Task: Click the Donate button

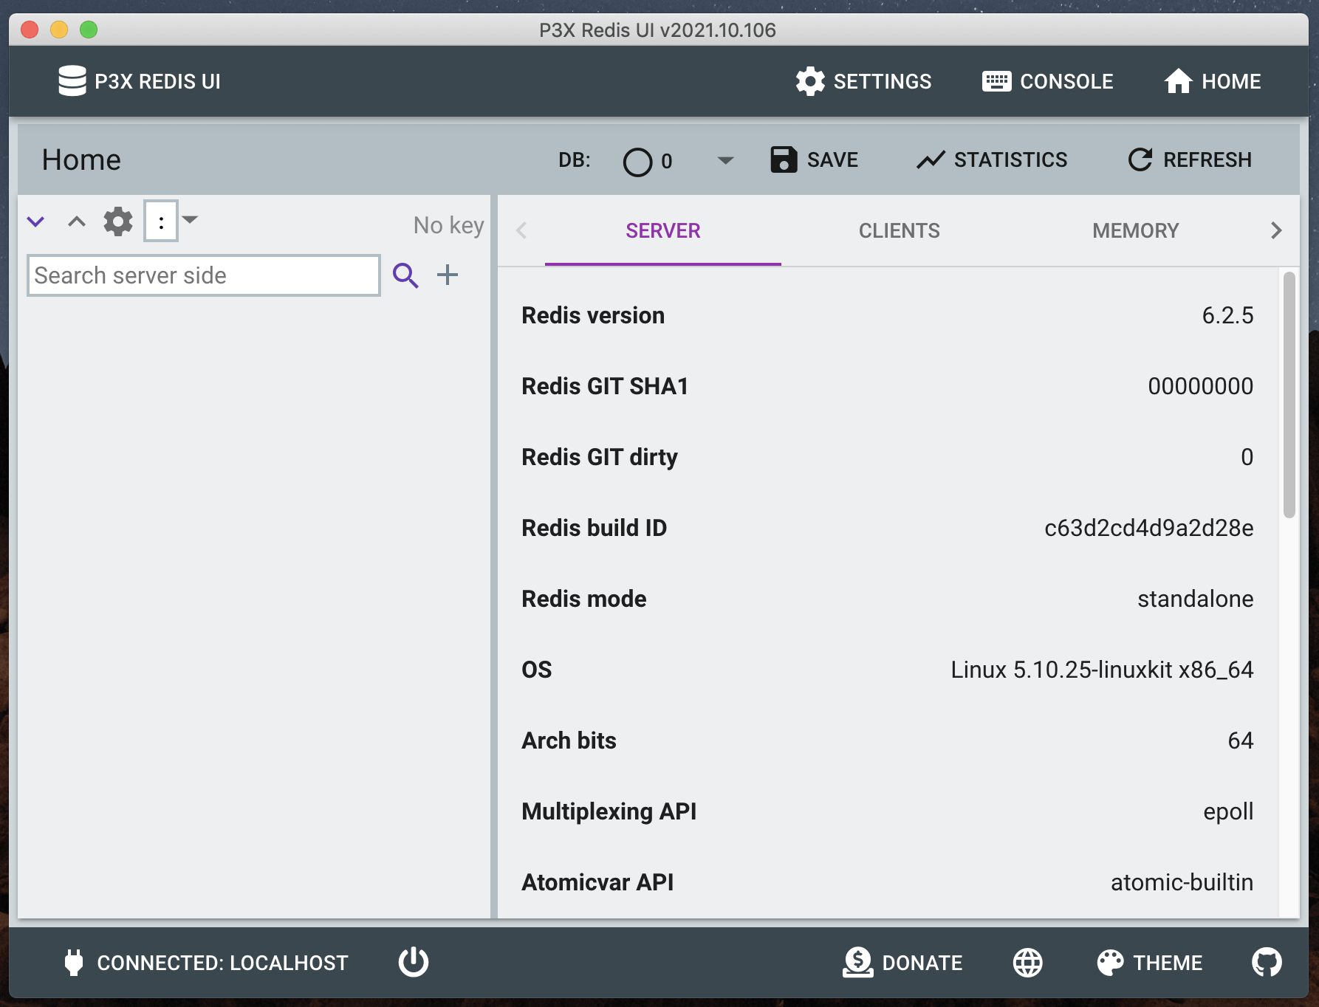Action: pos(902,962)
